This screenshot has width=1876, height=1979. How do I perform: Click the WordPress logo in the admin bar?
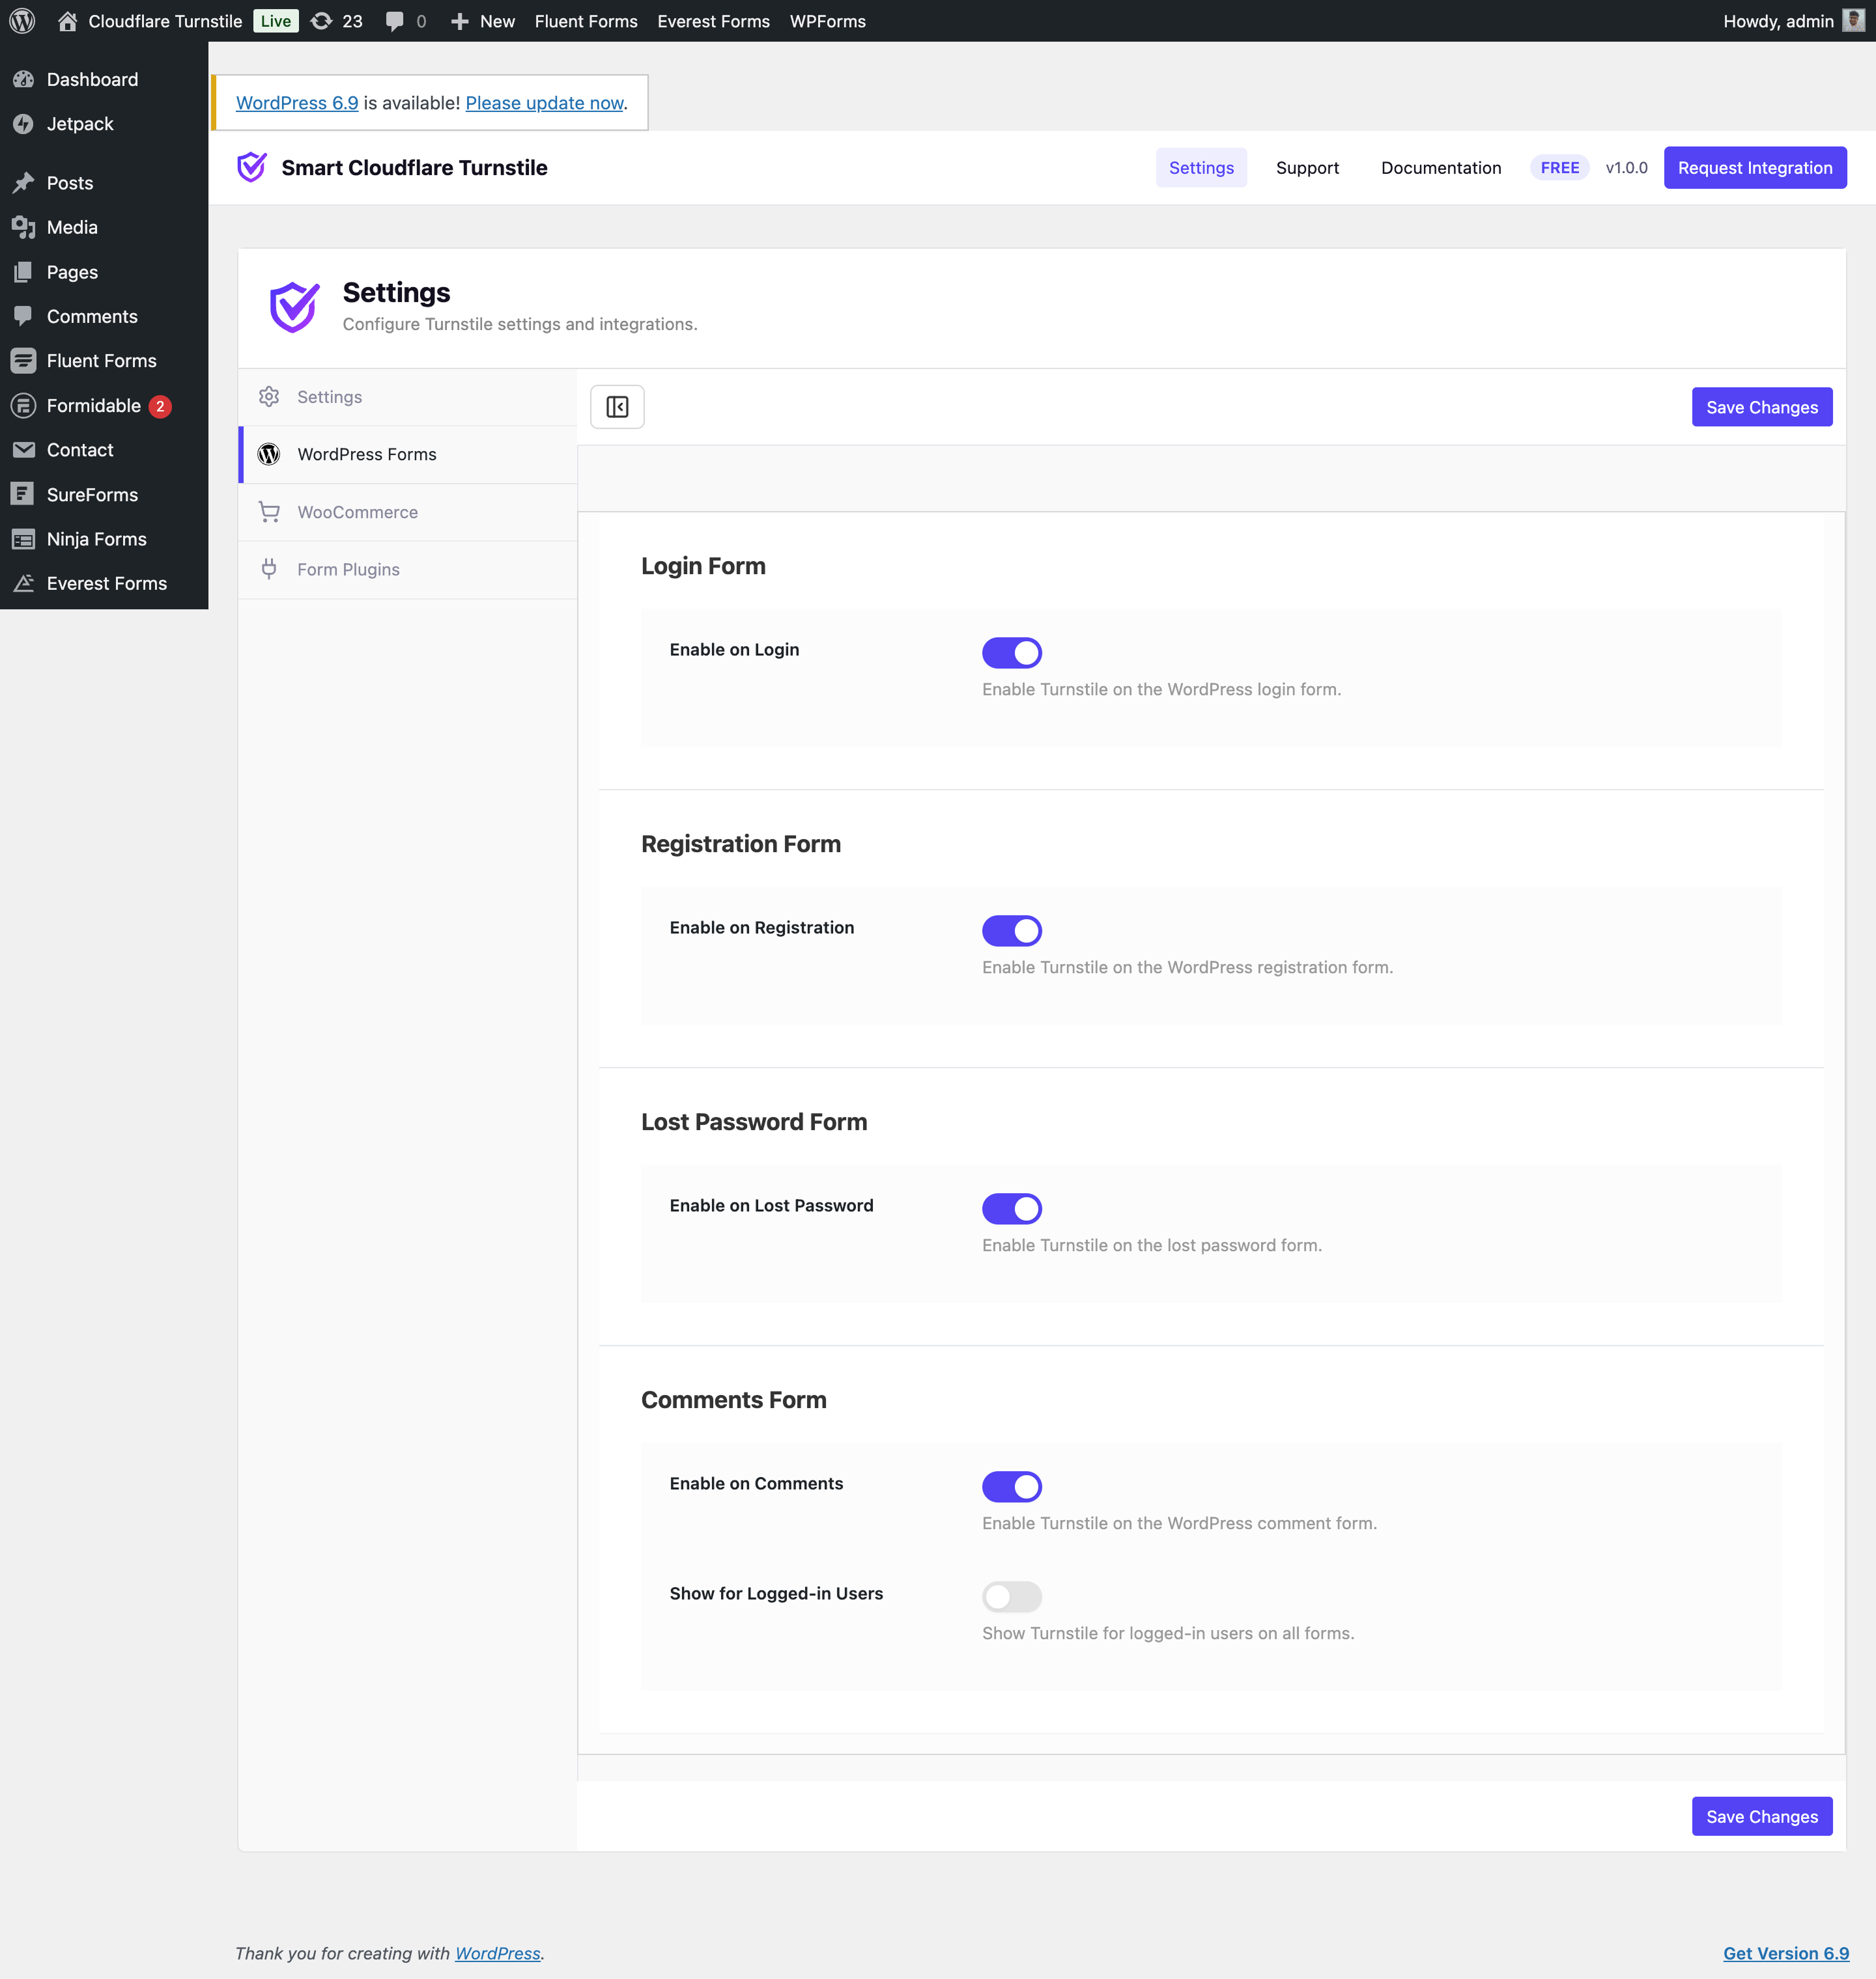(21, 20)
